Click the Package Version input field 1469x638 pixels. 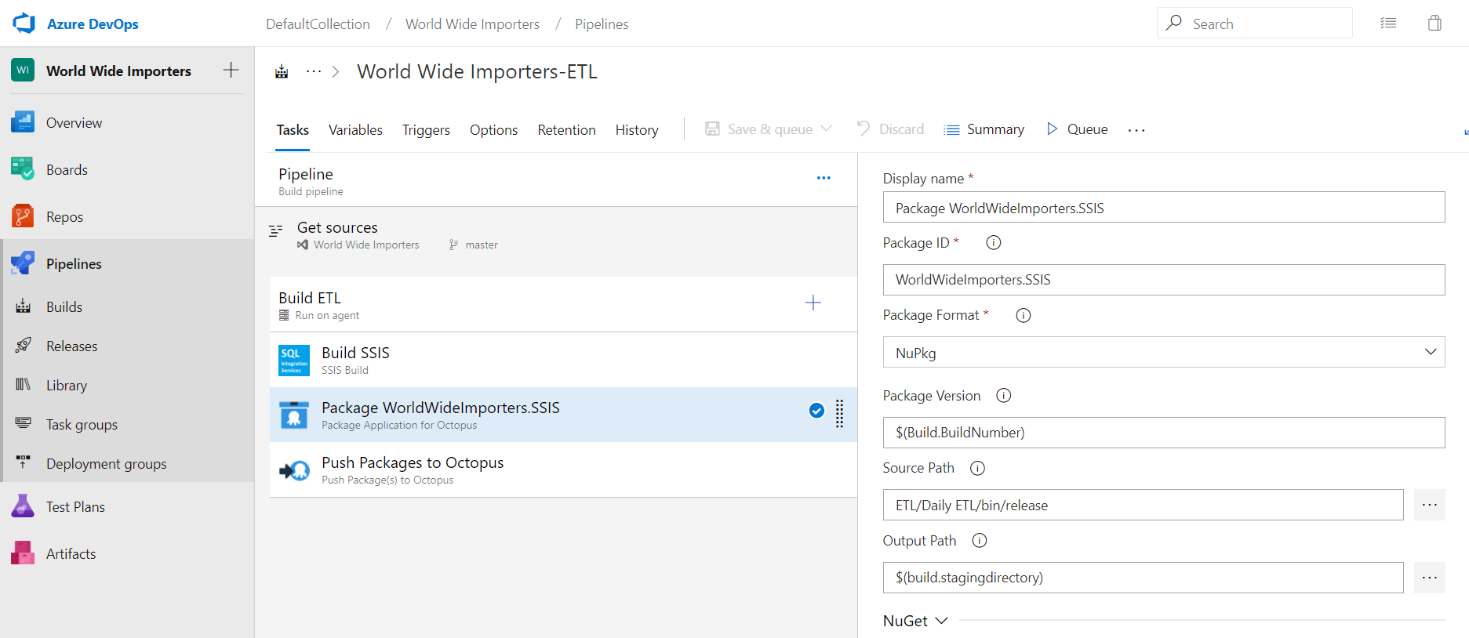click(x=1163, y=433)
